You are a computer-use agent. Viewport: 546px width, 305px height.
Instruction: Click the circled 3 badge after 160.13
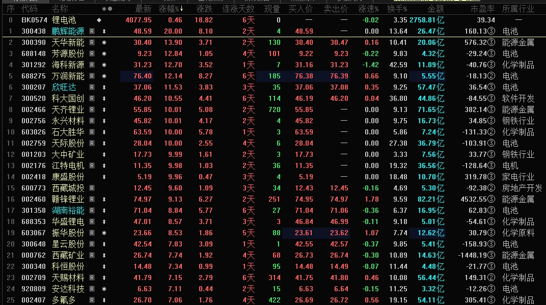tap(491, 32)
